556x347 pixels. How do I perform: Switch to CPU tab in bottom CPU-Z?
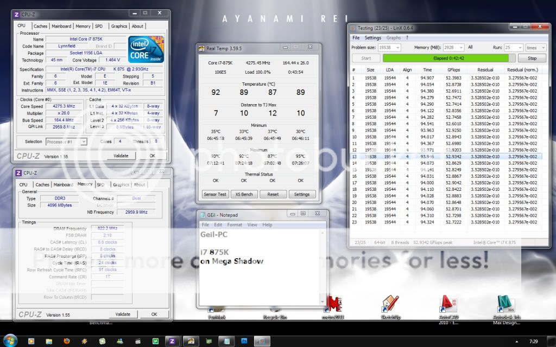(x=23, y=185)
